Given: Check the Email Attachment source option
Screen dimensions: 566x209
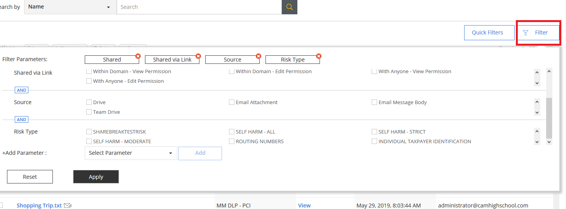Looking at the screenshot, I should point(232,102).
